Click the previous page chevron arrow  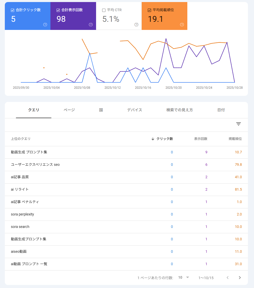(227, 277)
